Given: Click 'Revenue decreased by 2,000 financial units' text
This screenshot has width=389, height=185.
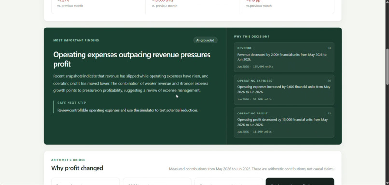Looking at the screenshot, I should [282, 57].
